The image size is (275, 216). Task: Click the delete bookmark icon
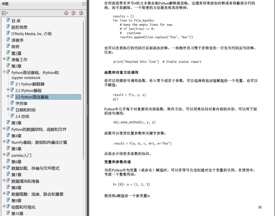[67, 13]
